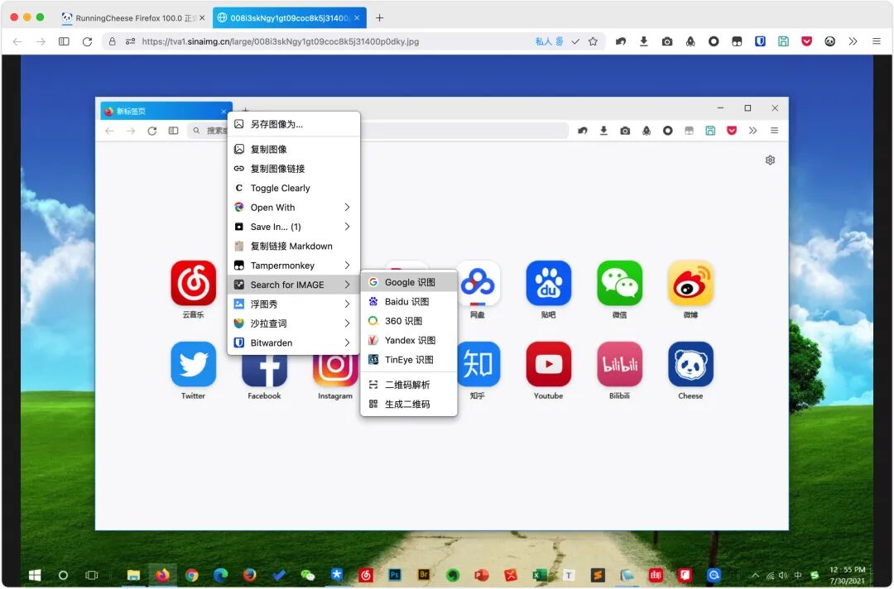894x589 pixels.
Task: Choose Baidu 识图 in the submenu
Action: pos(409,302)
